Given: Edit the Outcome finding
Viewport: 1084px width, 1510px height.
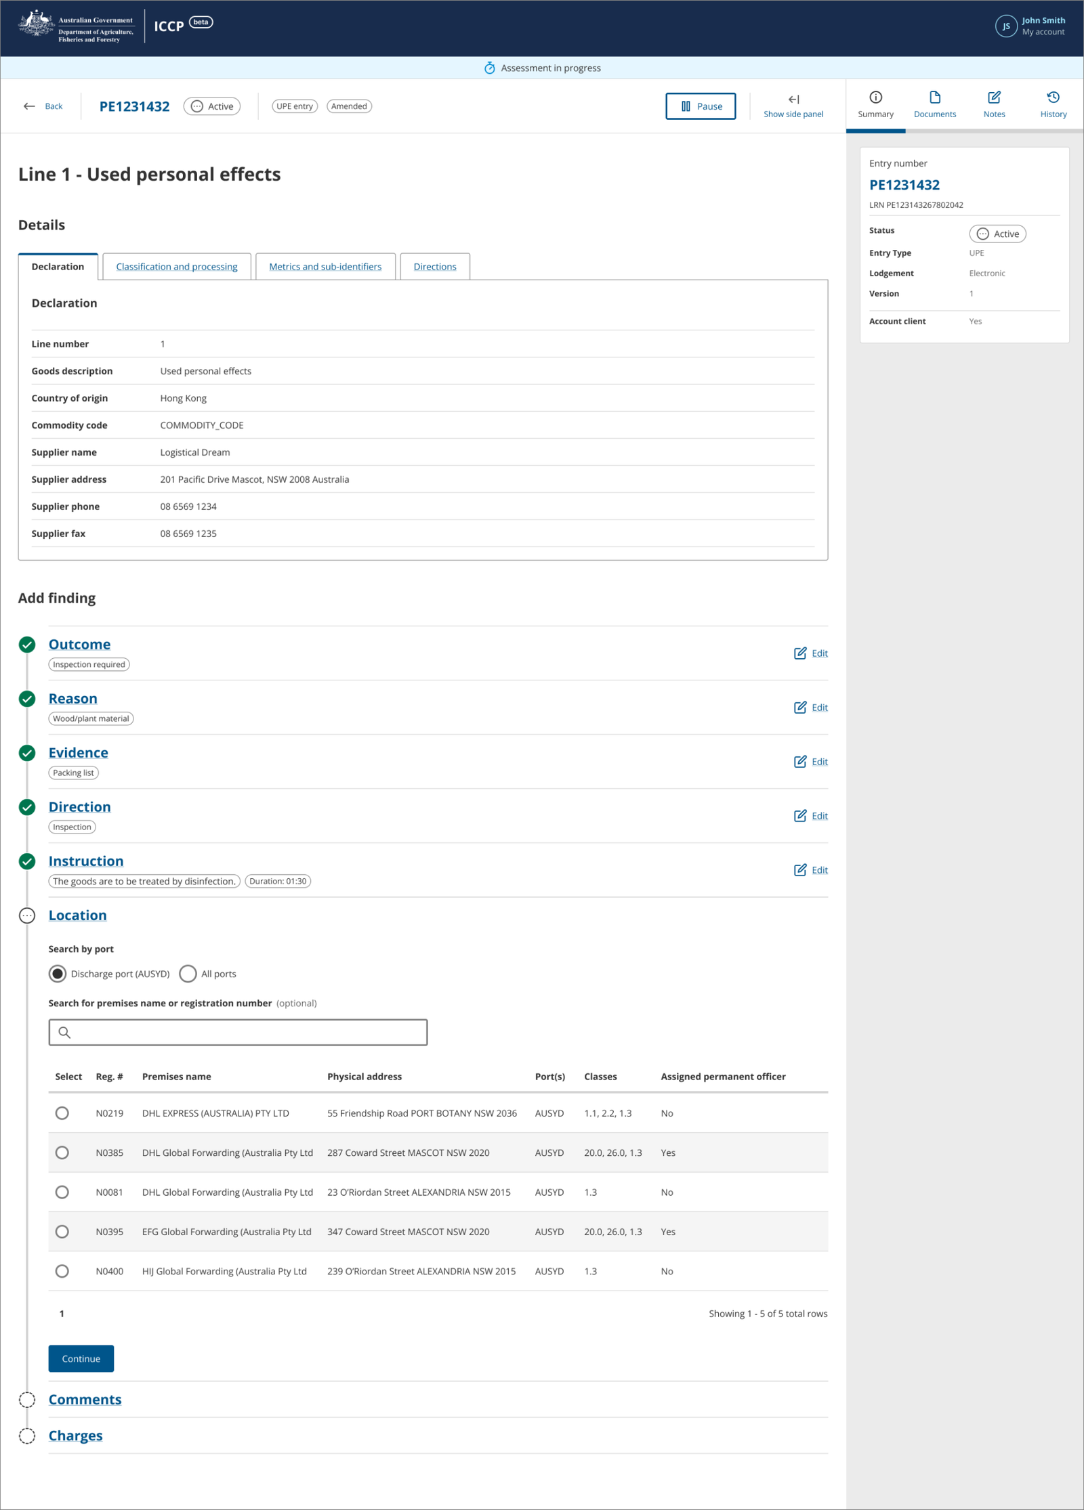Looking at the screenshot, I should click(x=810, y=653).
